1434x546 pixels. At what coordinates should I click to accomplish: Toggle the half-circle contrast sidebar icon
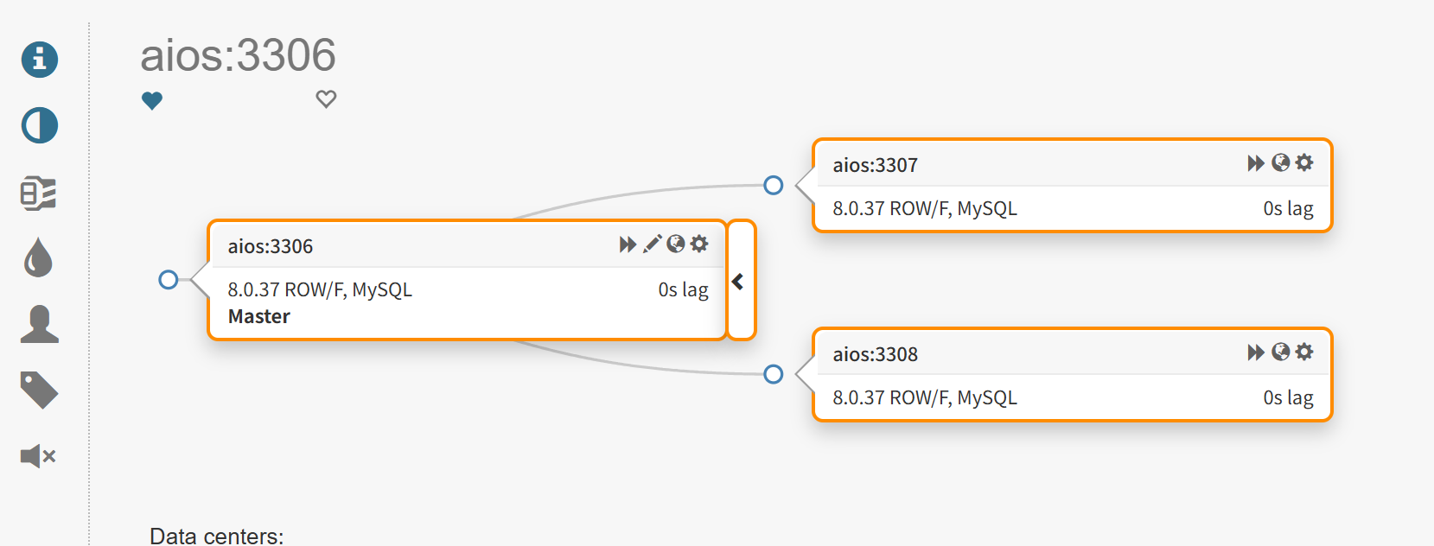(40, 126)
